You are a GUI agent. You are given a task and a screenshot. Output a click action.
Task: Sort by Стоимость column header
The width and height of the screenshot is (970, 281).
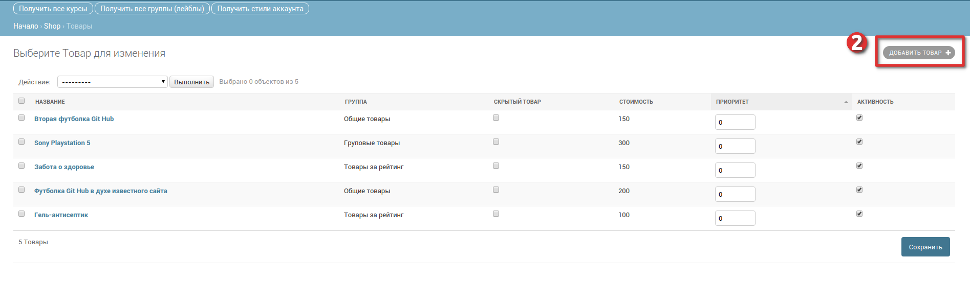click(x=636, y=102)
